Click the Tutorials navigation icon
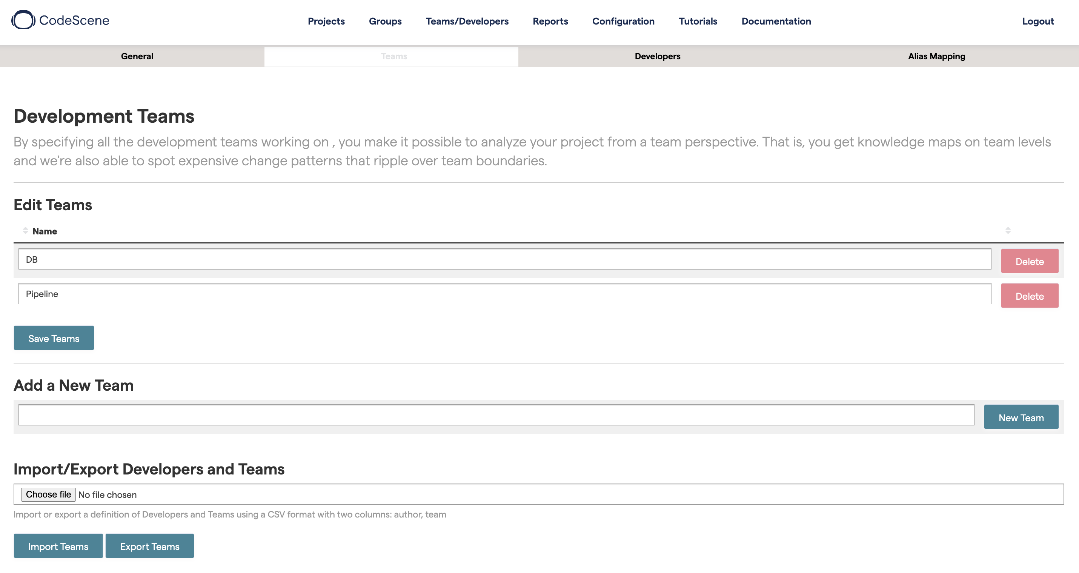Viewport: 1079px width, 573px height. 698,21
